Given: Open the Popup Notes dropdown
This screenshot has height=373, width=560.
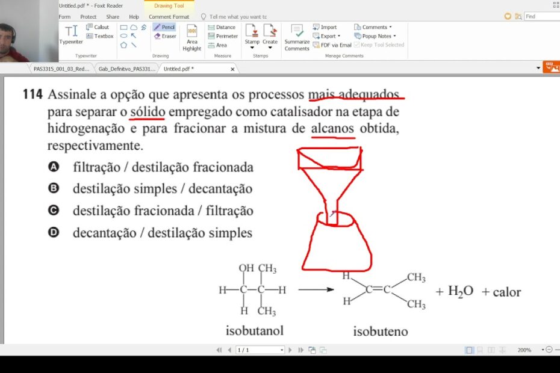Looking at the screenshot, I should 394,36.
